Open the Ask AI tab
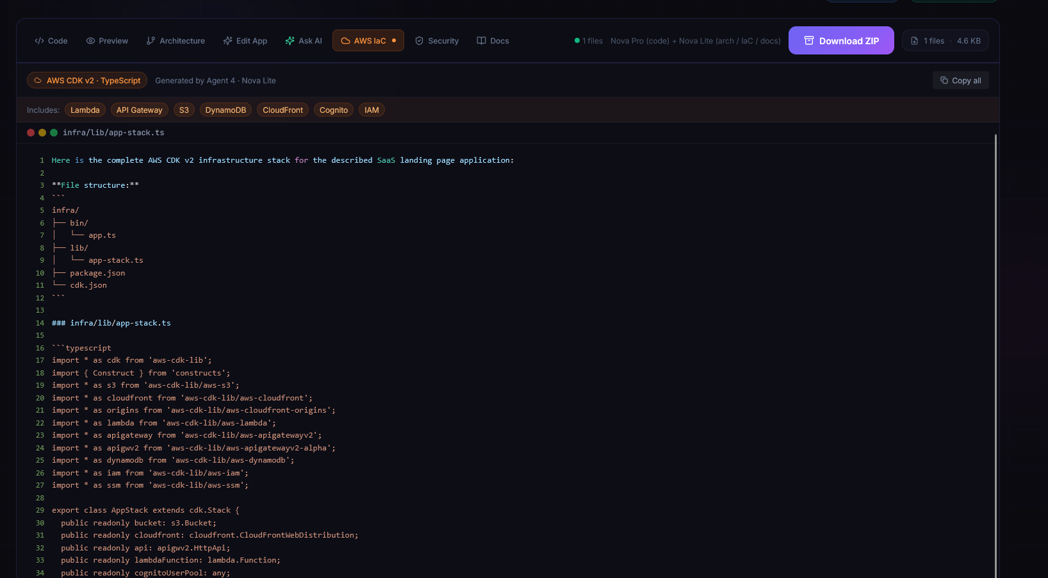Screen dimensions: 1048x578 pyautogui.click(x=304, y=41)
